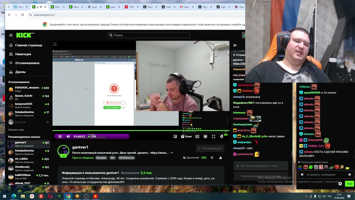Go back in the Chrome browser

tap(9, 15)
